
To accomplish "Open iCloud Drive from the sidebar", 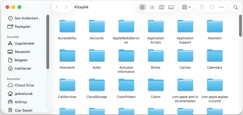I will tap(24, 85).
